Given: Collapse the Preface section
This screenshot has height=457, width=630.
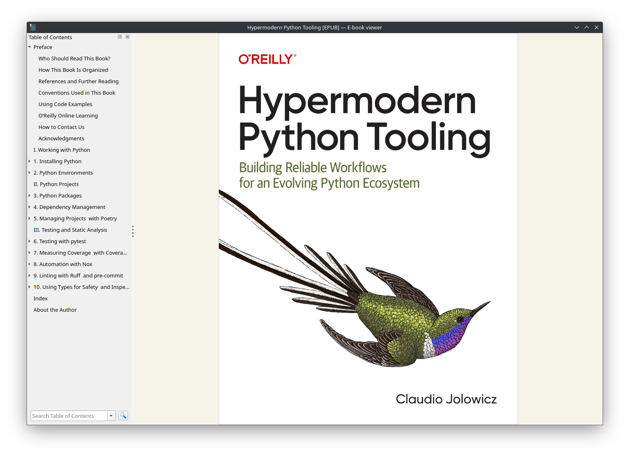Looking at the screenshot, I should [29, 47].
